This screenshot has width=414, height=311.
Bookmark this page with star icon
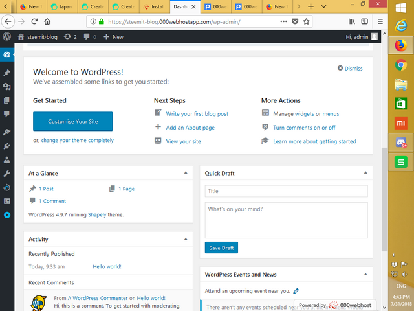(306, 21)
